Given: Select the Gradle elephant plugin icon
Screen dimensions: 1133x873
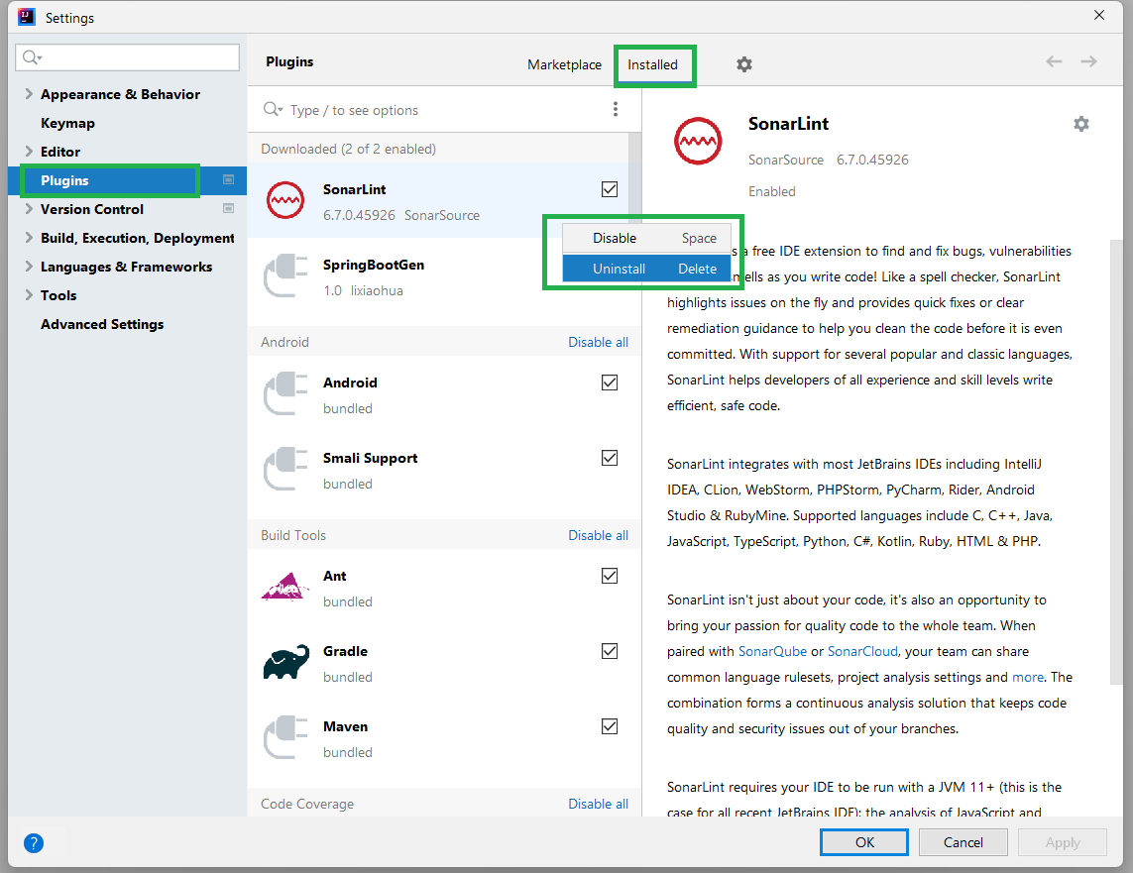Looking at the screenshot, I should (286, 662).
